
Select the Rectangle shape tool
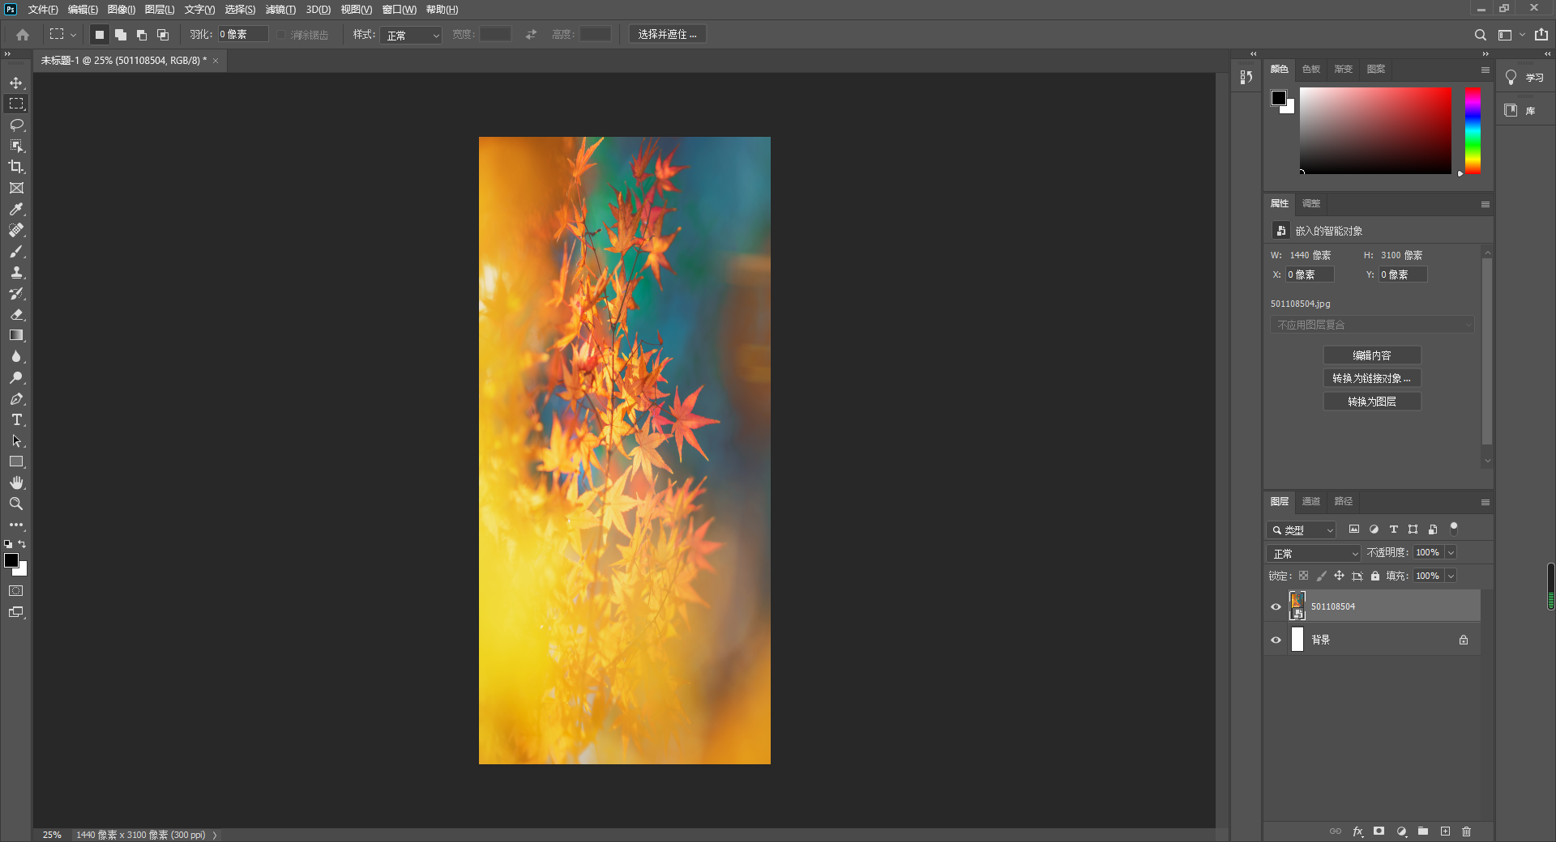16,461
